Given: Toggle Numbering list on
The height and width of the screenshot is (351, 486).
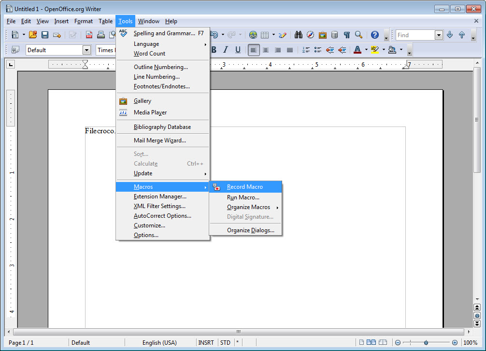Looking at the screenshot, I should pos(306,50).
